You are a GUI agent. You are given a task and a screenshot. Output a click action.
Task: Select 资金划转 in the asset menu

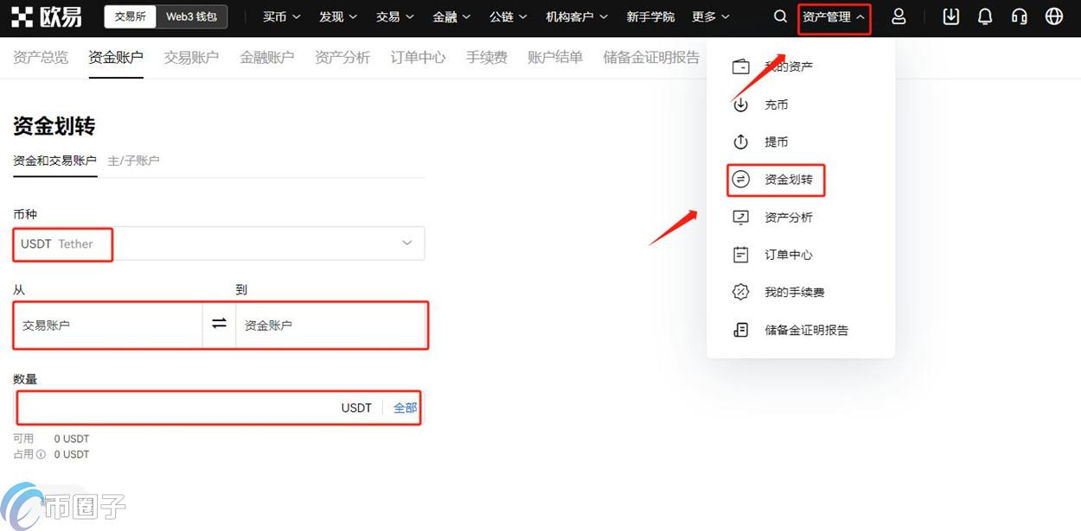787,180
